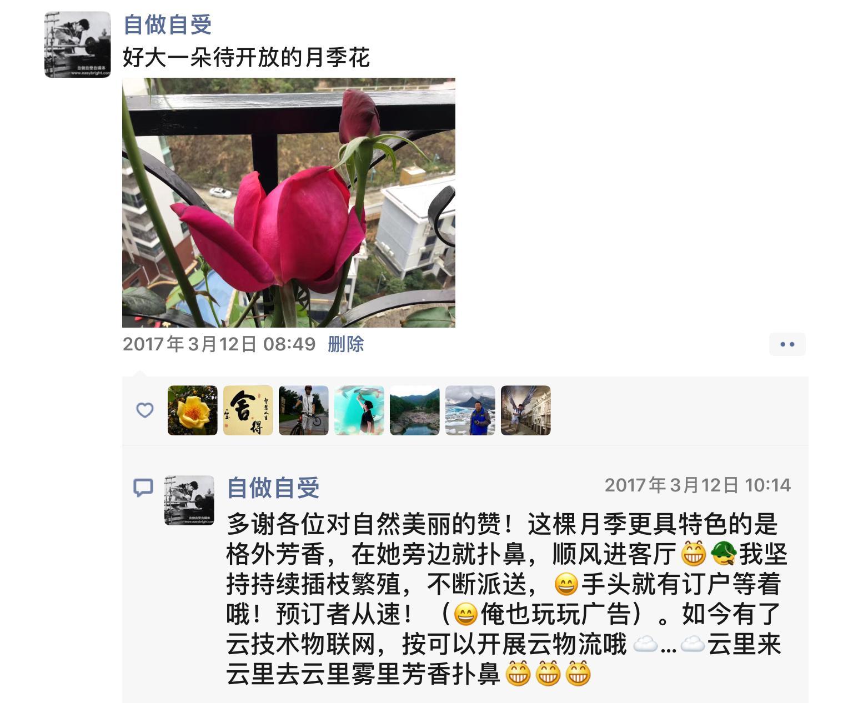Open 自做自受 profile name in post header
Viewport: 853px width, 703px height.
pyautogui.click(x=167, y=24)
